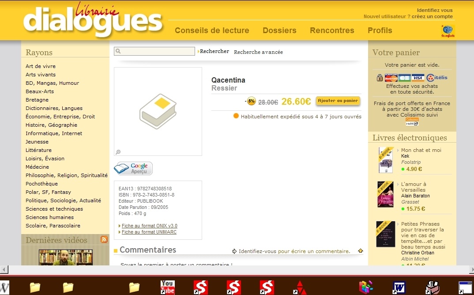The image size is (474, 295).
Task: Click the horizontal scrollbar right arrow
Action: 471,269
